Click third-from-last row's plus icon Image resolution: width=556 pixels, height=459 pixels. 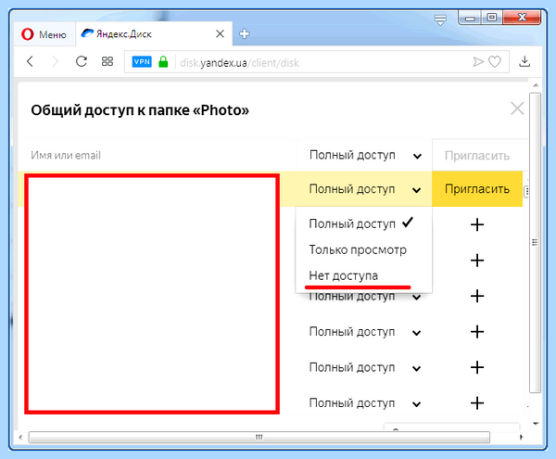click(477, 332)
